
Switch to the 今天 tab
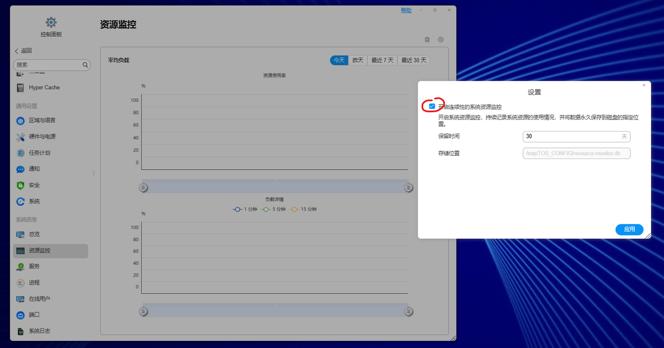coord(339,60)
